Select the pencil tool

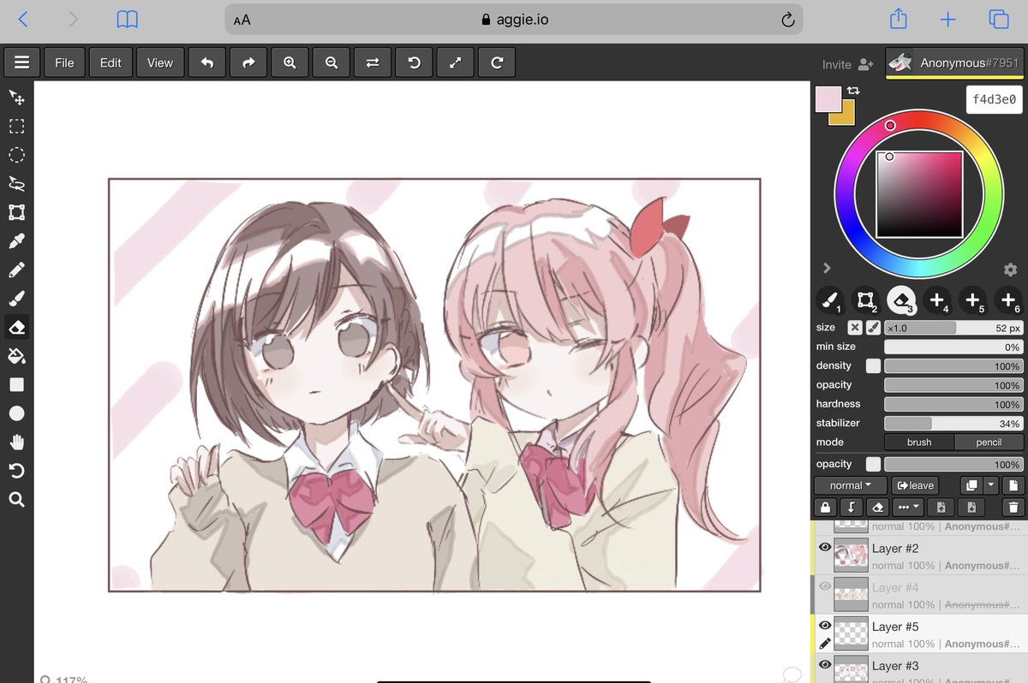coord(16,270)
